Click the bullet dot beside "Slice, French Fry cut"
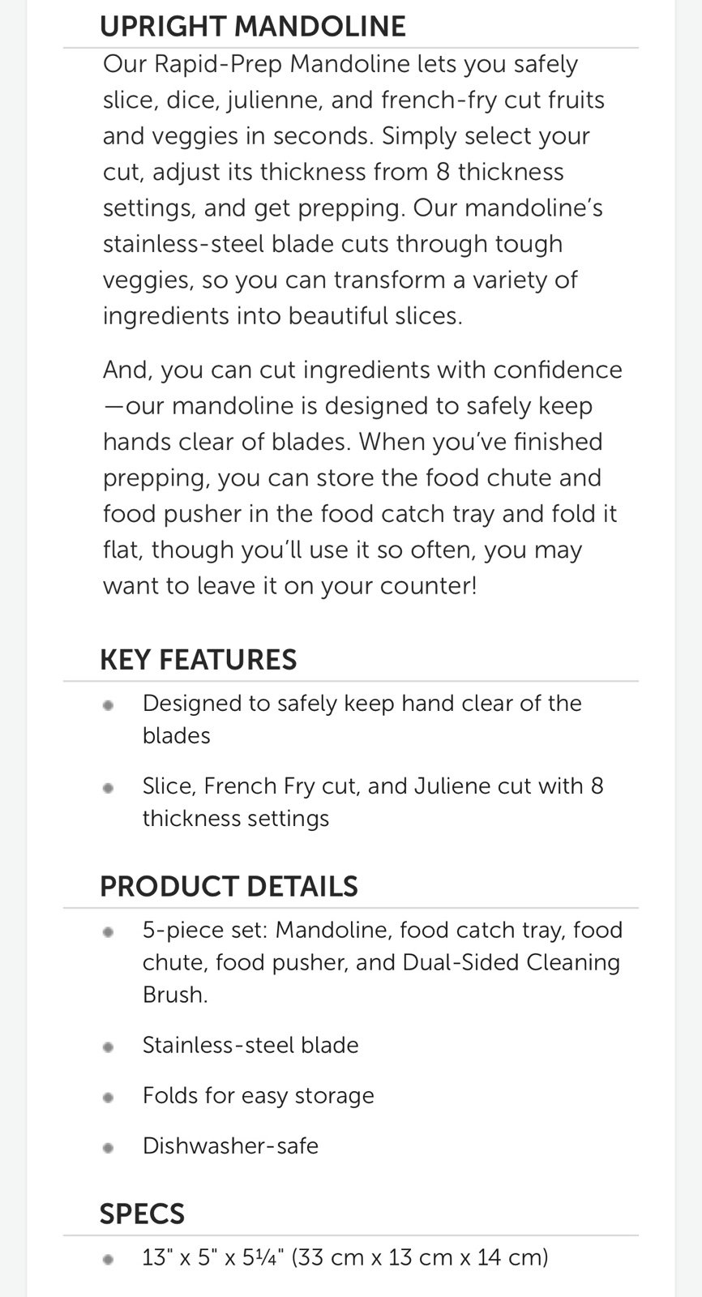Image resolution: width=702 pixels, height=1297 pixels. tap(108, 788)
